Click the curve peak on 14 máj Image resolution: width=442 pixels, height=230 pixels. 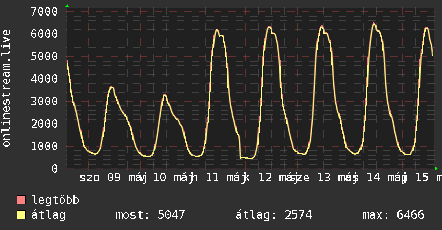pyautogui.click(x=374, y=24)
